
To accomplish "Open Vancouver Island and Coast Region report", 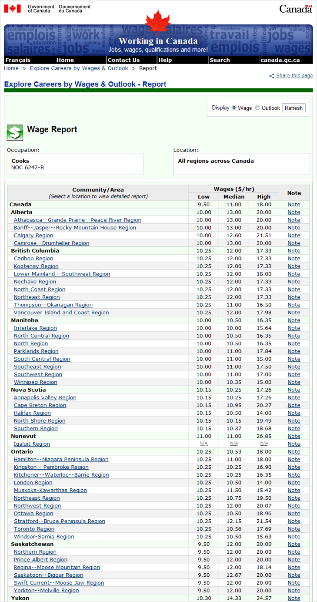I will pyautogui.click(x=61, y=313).
